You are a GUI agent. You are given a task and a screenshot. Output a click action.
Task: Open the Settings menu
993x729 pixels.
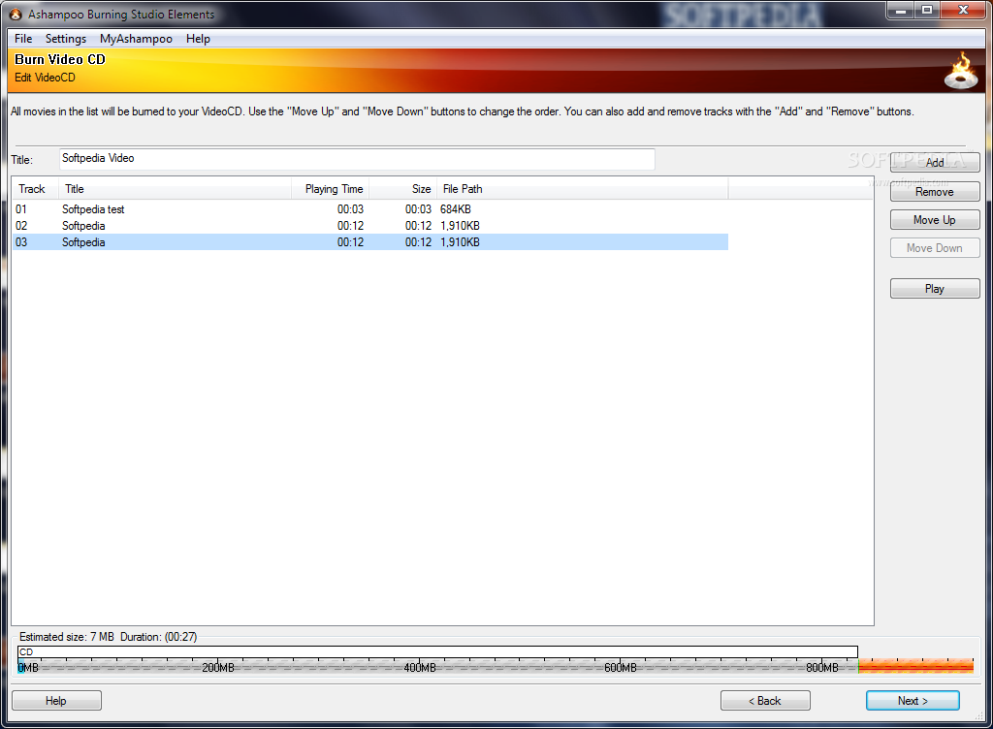point(66,39)
